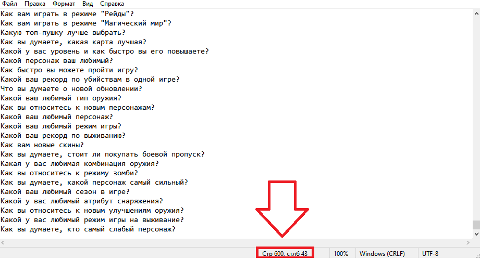Click line 'Как вы думаете, какая карта лучшая?'

click(73, 42)
